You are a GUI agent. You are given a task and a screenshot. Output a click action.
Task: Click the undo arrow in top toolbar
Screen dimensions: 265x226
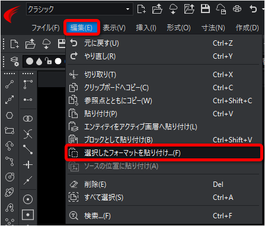click(x=253, y=9)
